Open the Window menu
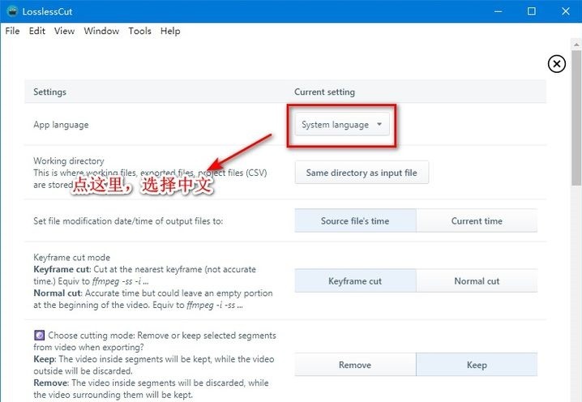 click(101, 31)
